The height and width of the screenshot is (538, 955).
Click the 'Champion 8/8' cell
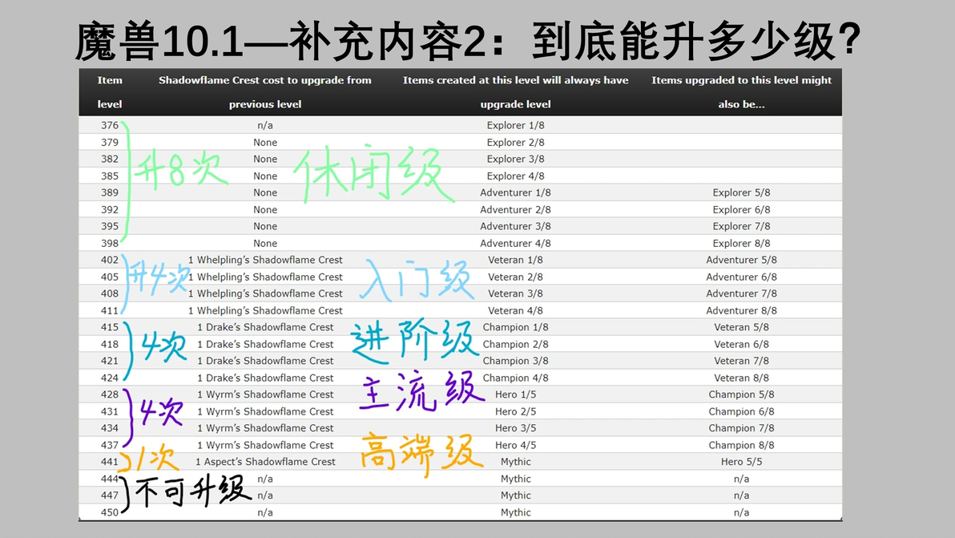click(741, 445)
